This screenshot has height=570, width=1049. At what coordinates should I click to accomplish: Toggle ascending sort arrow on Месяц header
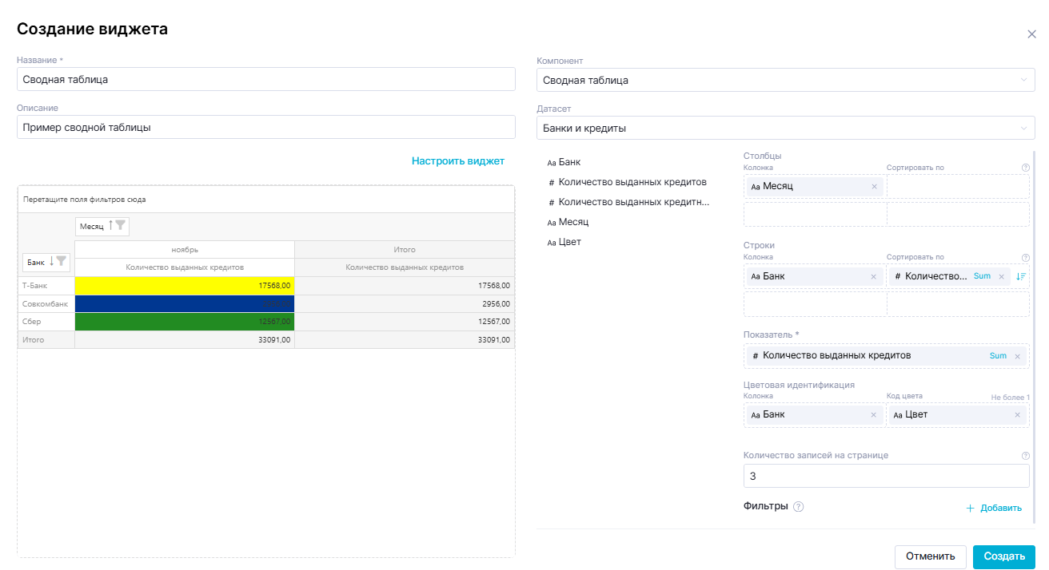(x=110, y=226)
